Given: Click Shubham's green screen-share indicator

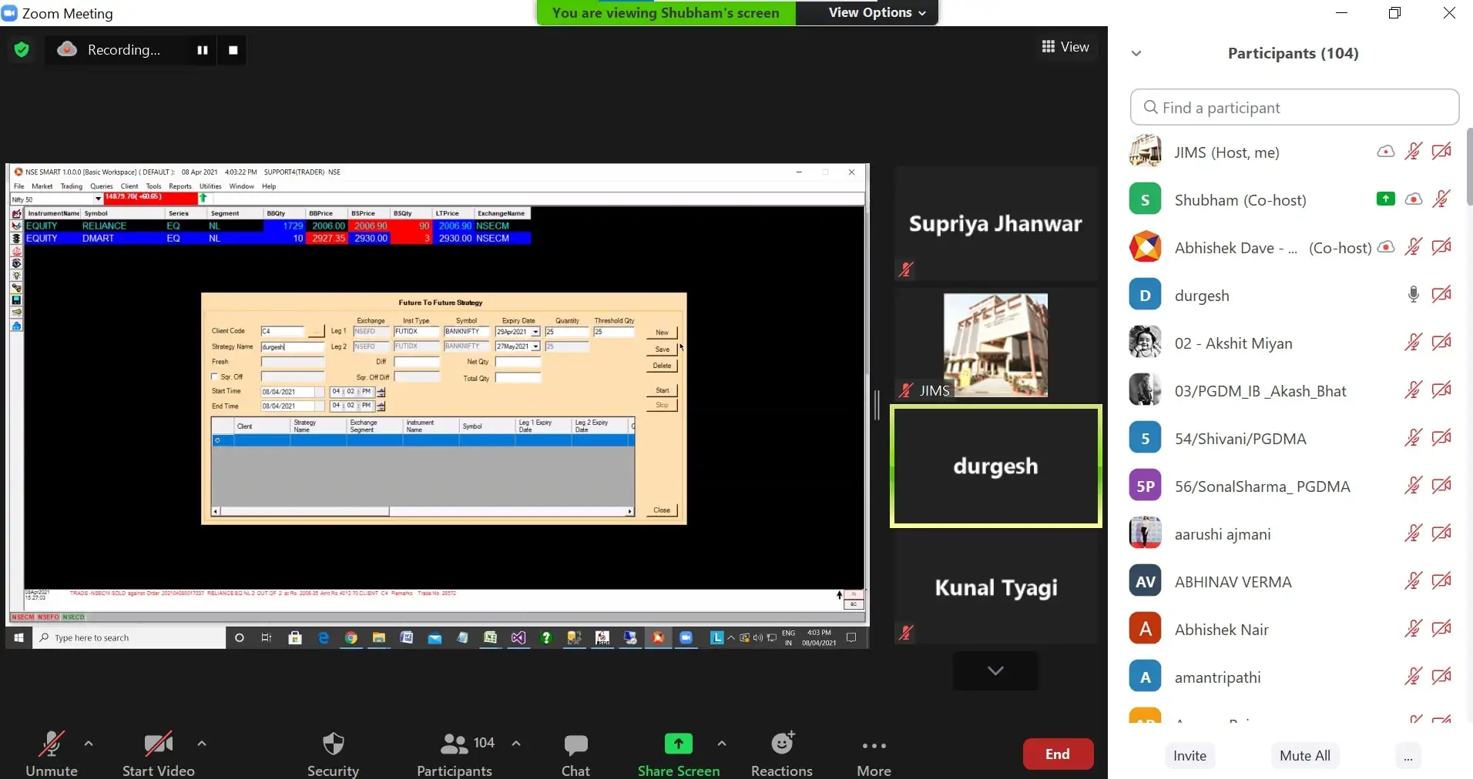Looking at the screenshot, I should pos(1385,199).
